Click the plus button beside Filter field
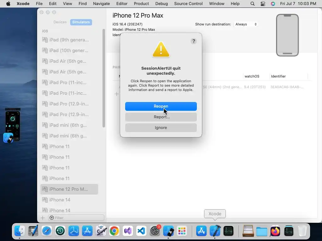 [x=42, y=218]
